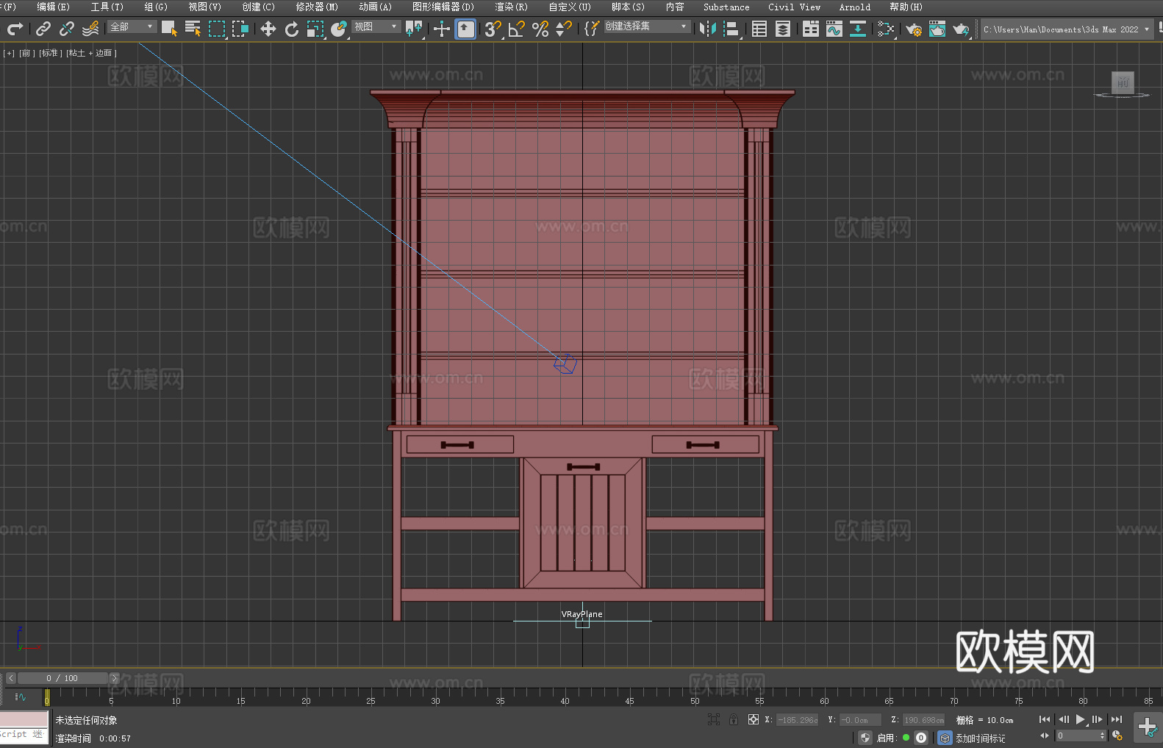Open the Rendered Frame Window icon
The height and width of the screenshot is (748, 1163).
pyautogui.click(x=937, y=29)
